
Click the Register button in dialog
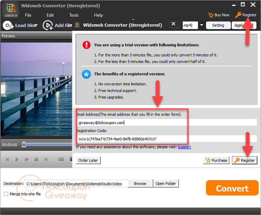pyautogui.click(x=245, y=160)
